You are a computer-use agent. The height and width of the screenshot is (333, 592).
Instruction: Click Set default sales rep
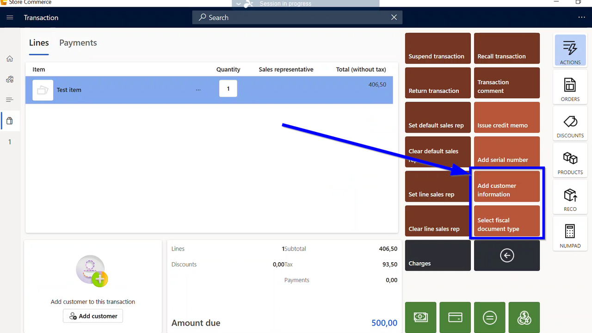(438, 117)
